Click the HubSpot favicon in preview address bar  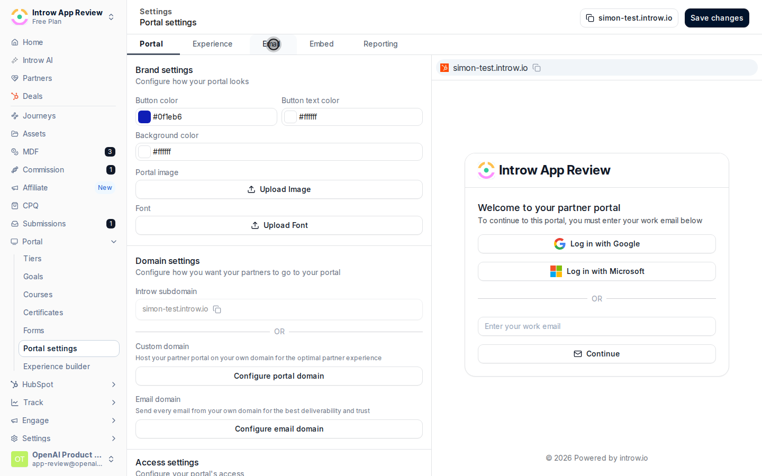(x=444, y=68)
